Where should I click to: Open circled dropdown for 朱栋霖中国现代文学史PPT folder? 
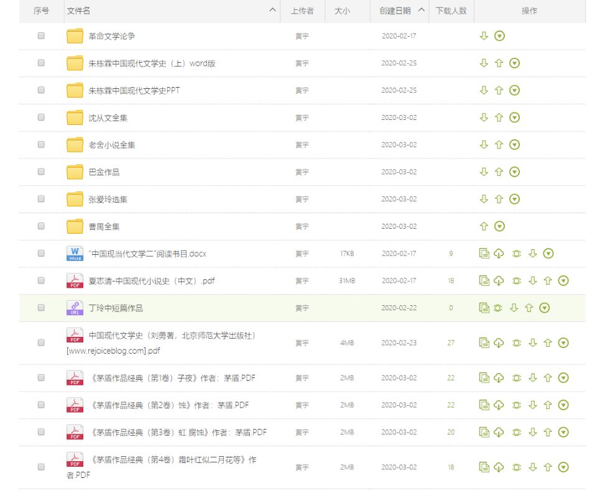tap(514, 91)
